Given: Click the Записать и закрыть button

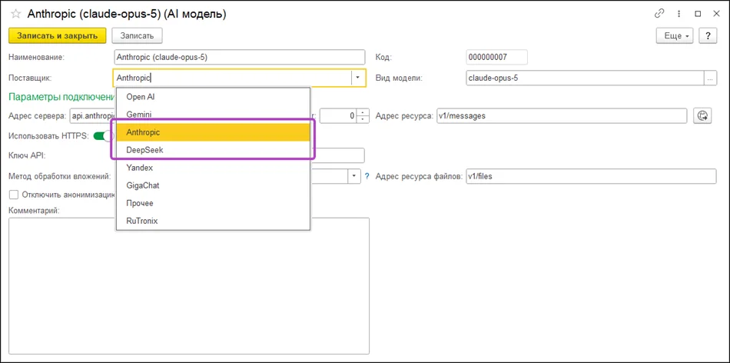Looking at the screenshot, I should (58, 36).
